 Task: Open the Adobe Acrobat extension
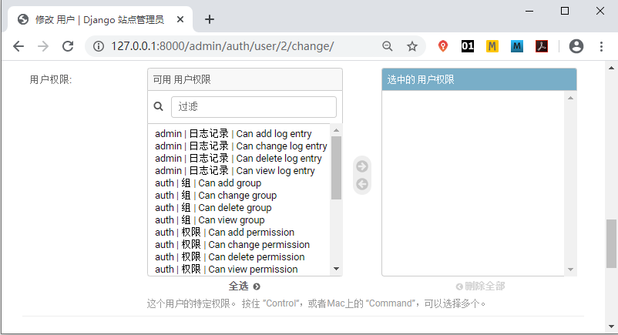click(542, 46)
